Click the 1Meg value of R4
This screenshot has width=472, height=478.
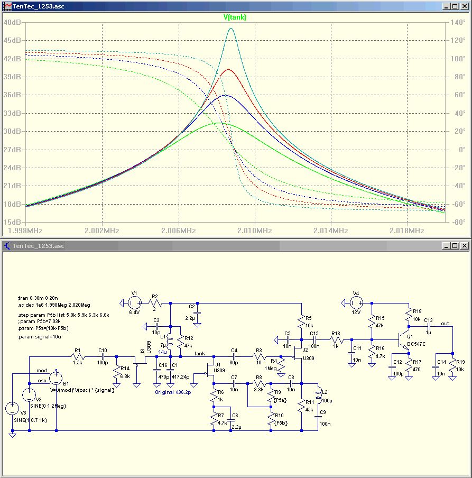[x=270, y=368]
